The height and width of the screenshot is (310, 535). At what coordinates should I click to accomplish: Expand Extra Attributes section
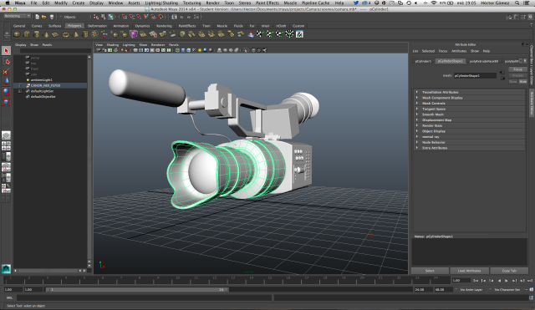[x=469, y=148]
